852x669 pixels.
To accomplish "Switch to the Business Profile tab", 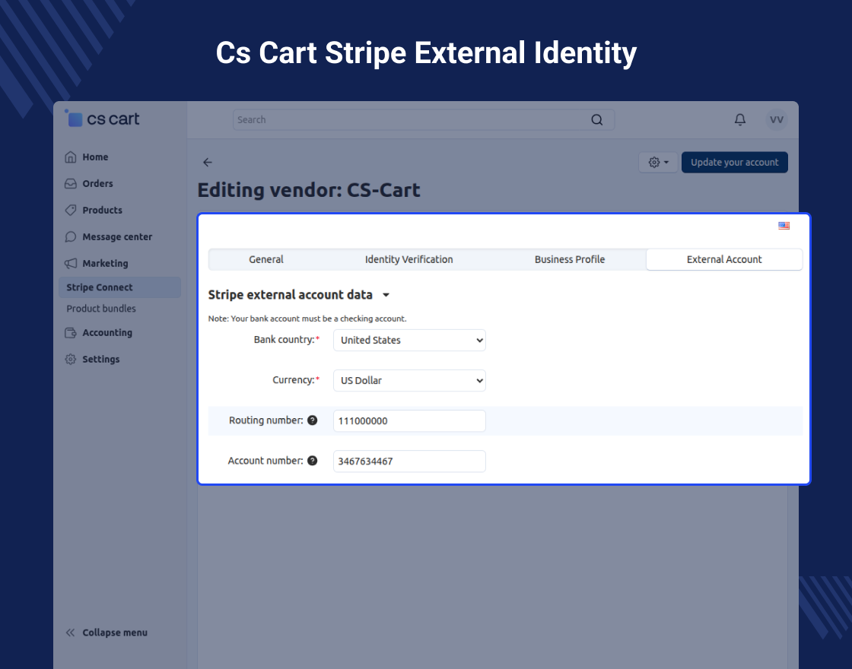I will (570, 259).
